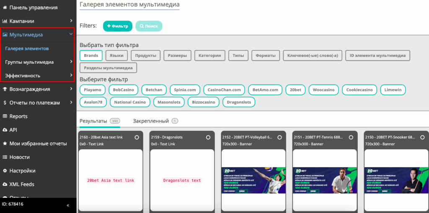Click the list icon beside Новости
429x213 pixels.
tap(5, 157)
